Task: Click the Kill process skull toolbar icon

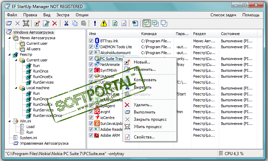Action: 26,23
